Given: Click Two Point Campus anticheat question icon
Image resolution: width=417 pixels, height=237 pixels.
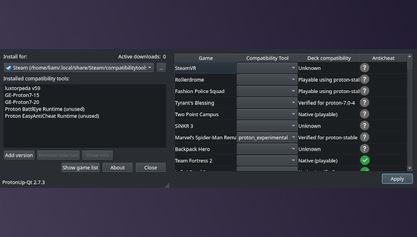Looking at the screenshot, I should (365, 114).
